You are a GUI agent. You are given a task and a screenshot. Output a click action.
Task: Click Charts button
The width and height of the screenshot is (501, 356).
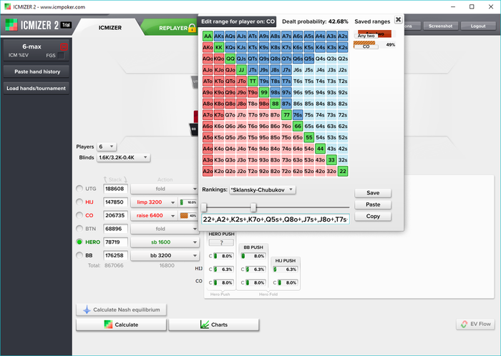(x=214, y=325)
